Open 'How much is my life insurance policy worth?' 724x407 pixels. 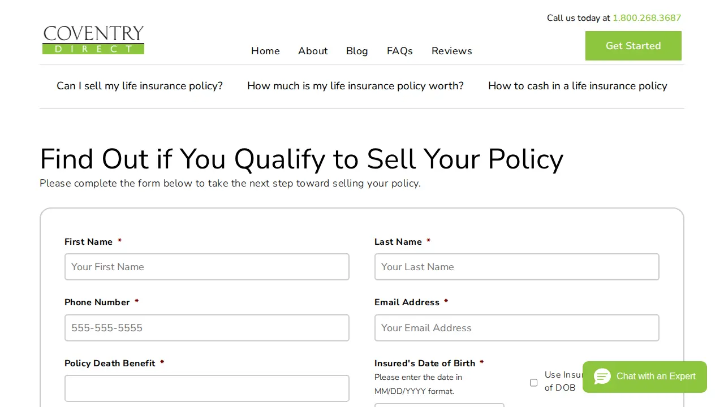(355, 86)
